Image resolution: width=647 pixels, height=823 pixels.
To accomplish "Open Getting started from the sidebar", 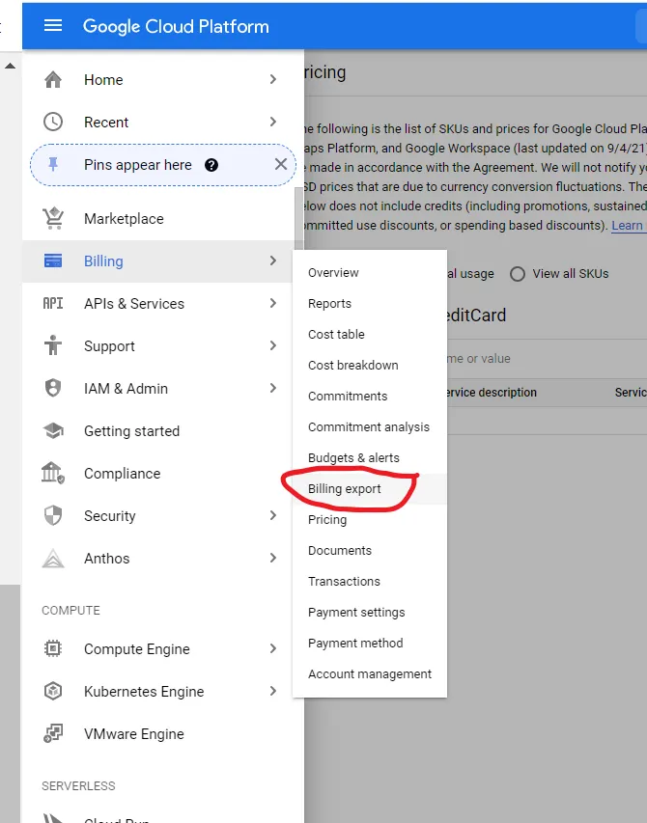I will pos(132,431).
